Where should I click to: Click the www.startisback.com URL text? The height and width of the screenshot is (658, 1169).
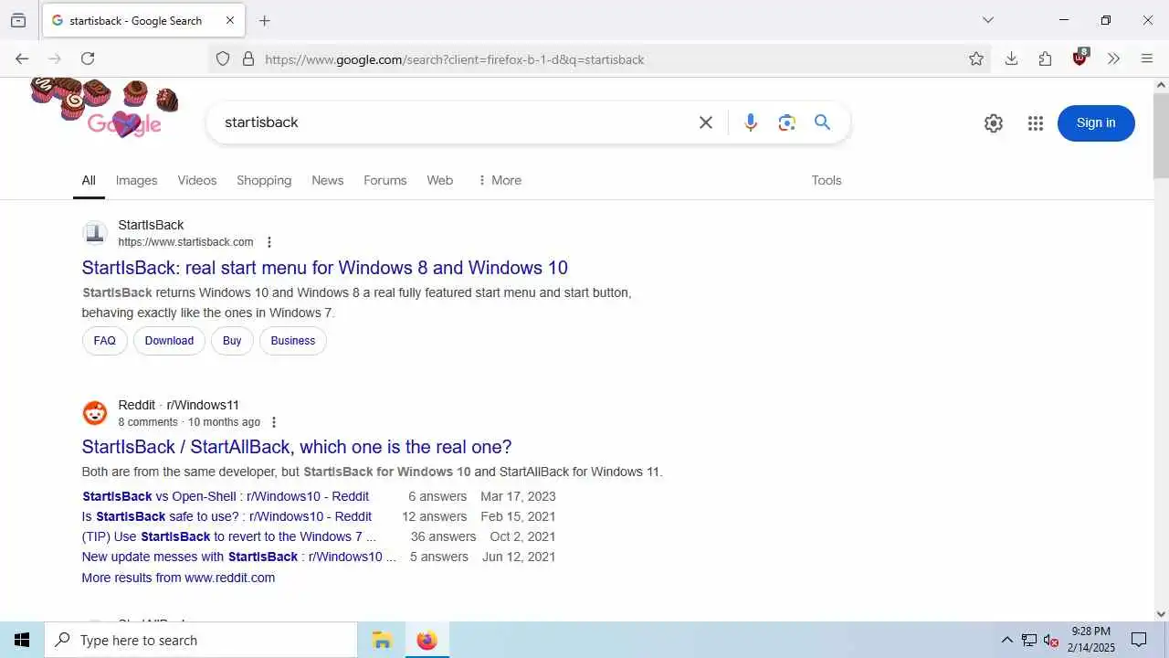click(185, 242)
